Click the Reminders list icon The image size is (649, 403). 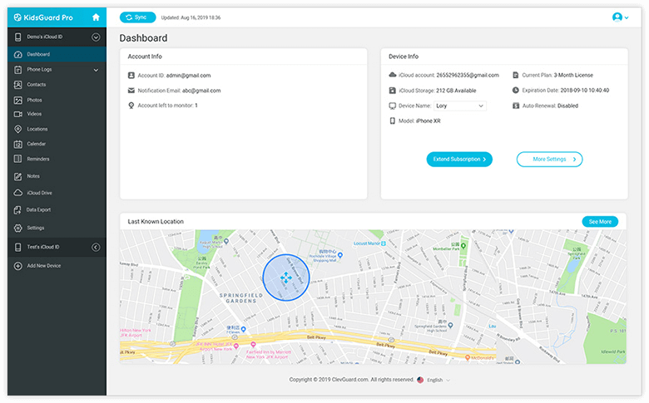coord(17,159)
